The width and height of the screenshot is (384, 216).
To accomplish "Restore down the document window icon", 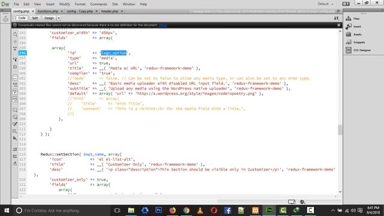I will (x=338, y=11).
